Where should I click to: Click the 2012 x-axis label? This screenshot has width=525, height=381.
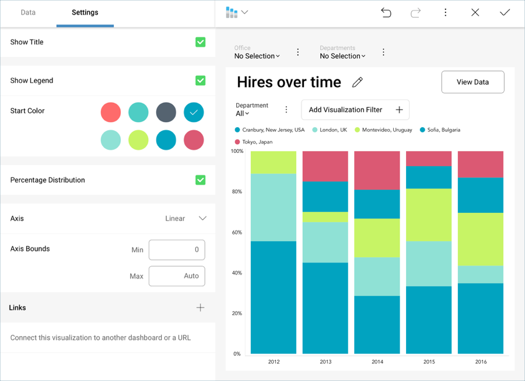click(274, 362)
